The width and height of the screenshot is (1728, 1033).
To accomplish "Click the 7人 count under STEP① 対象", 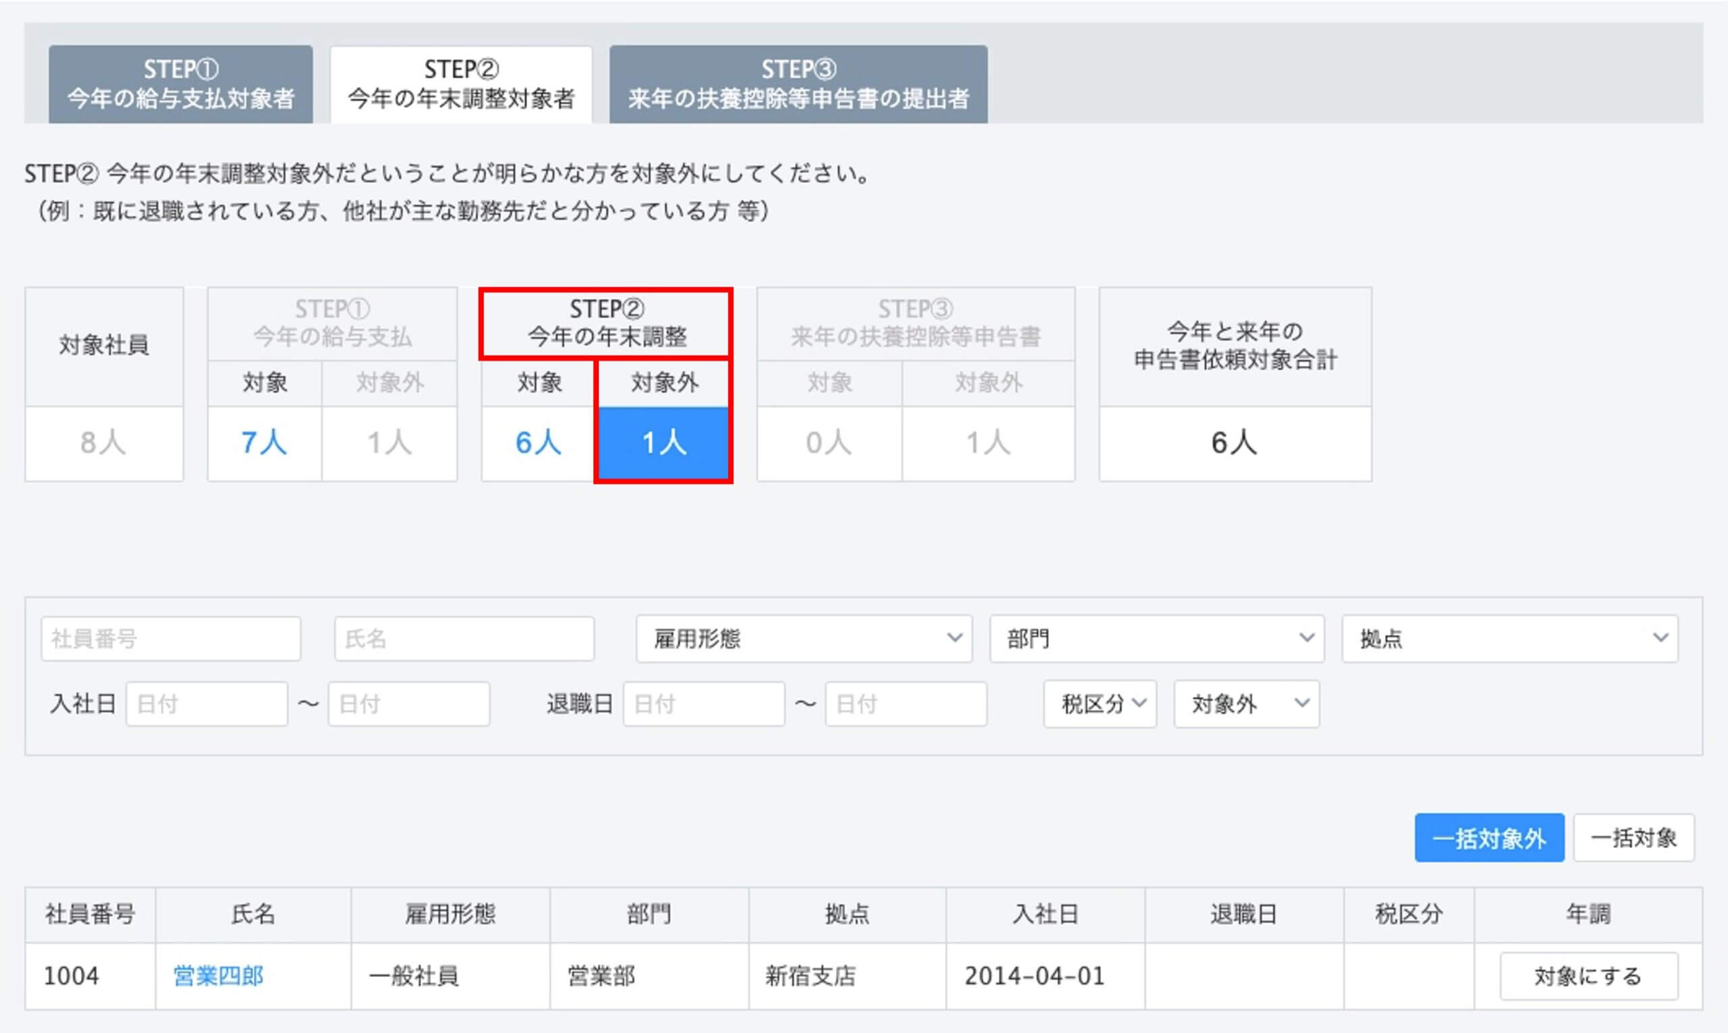I will click(264, 443).
